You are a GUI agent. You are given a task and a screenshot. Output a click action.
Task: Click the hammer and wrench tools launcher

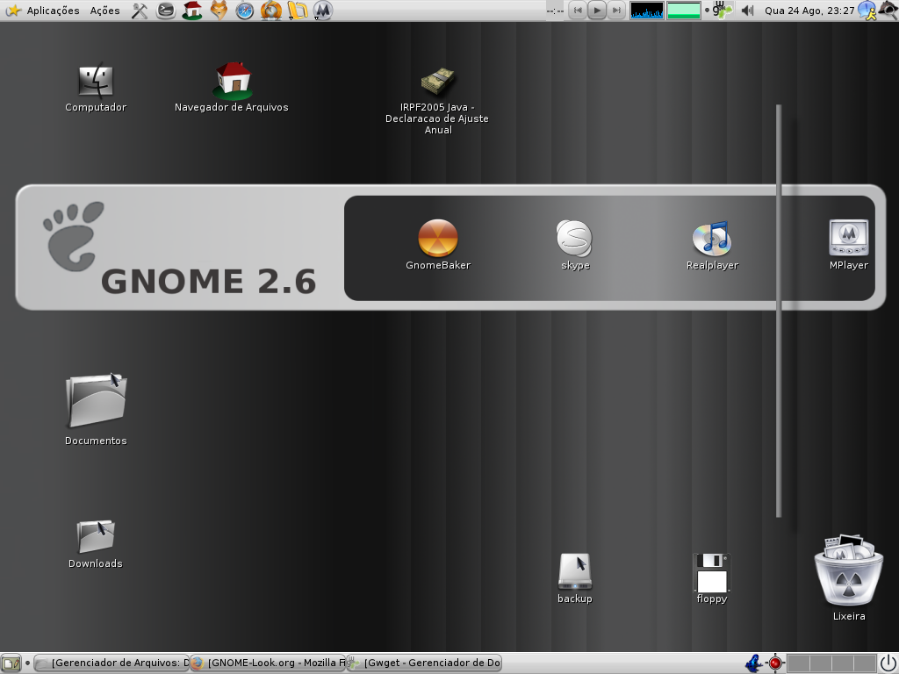point(140,11)
